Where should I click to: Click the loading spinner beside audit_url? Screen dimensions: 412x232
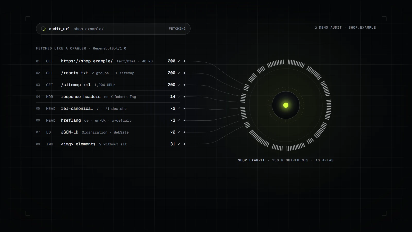[43, 29]
